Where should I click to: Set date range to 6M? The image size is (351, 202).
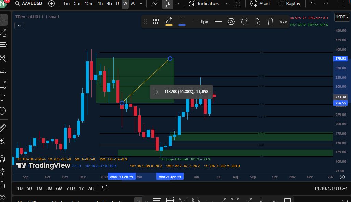click(59, 188)
